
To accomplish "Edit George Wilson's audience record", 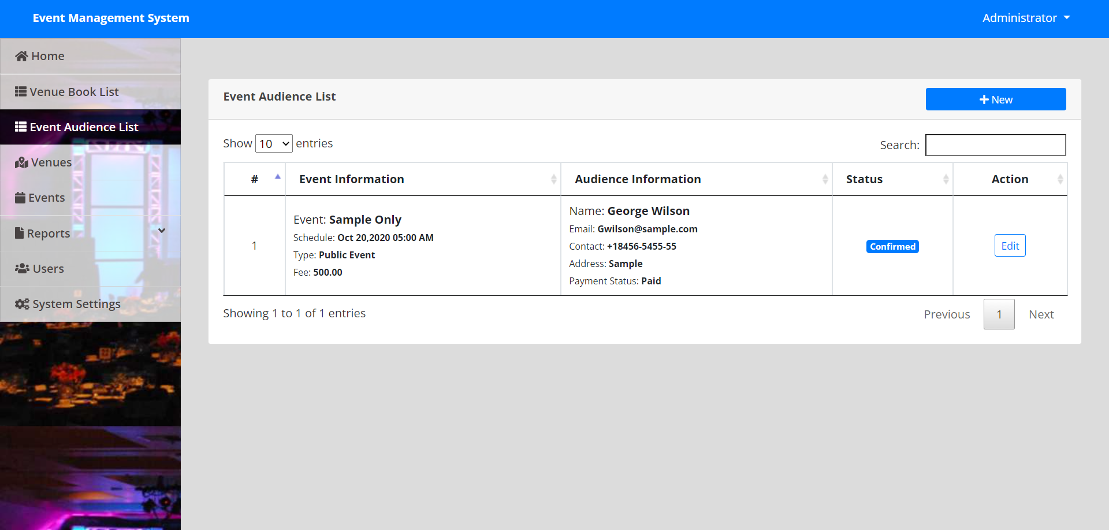I will click(1010, 245).
